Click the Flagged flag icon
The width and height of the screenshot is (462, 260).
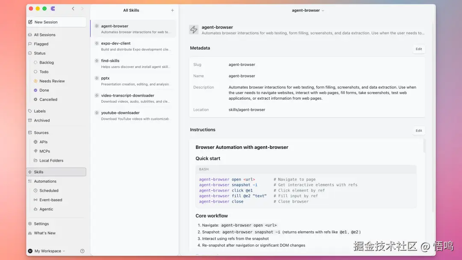[x=30, y=44]
